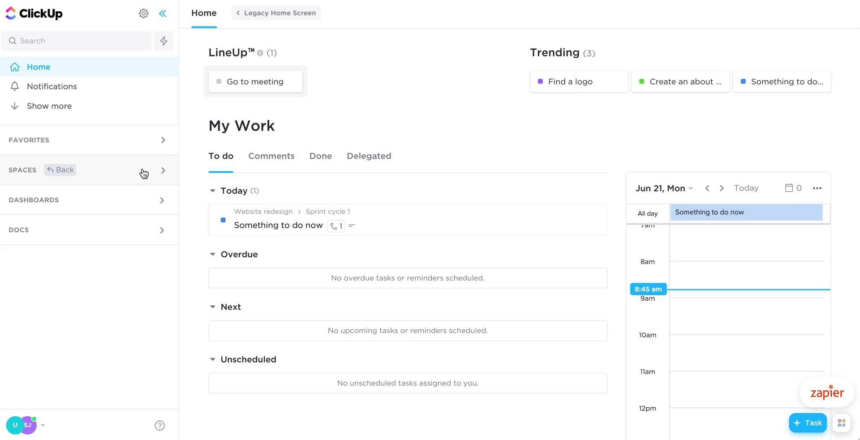
Task: Collapse the Today task section
Action: (x=212, y=191)
